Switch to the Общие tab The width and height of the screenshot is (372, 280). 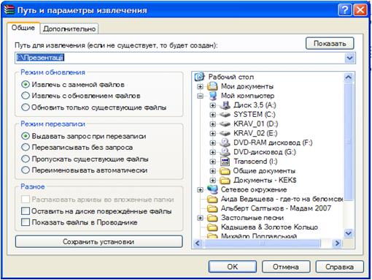(x=23, y=28)
